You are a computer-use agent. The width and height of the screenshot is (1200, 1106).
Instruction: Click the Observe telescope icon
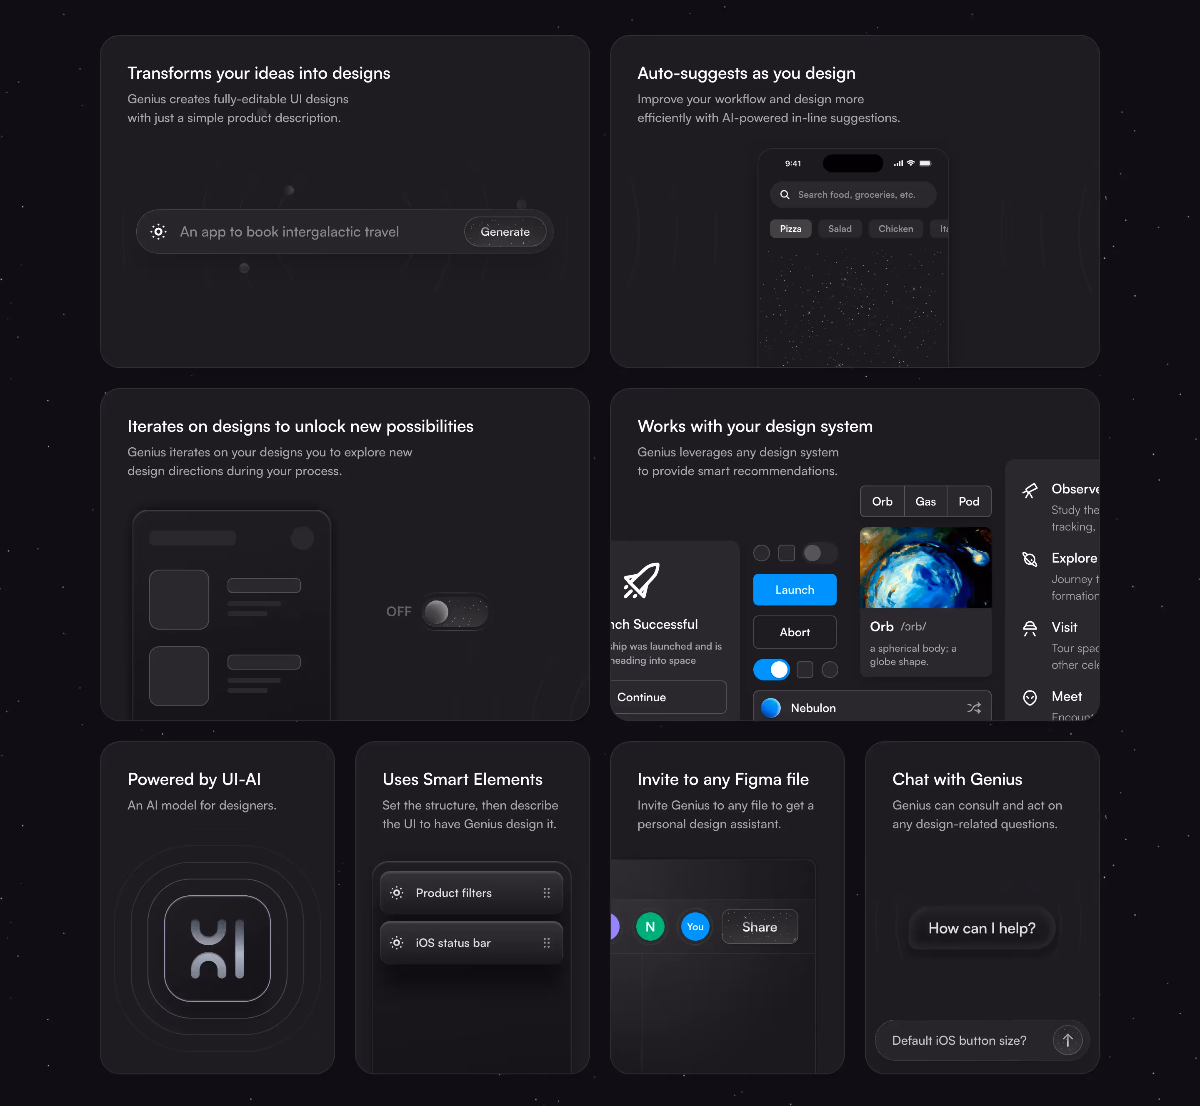pyautogui.click(x=1029, y=491)
